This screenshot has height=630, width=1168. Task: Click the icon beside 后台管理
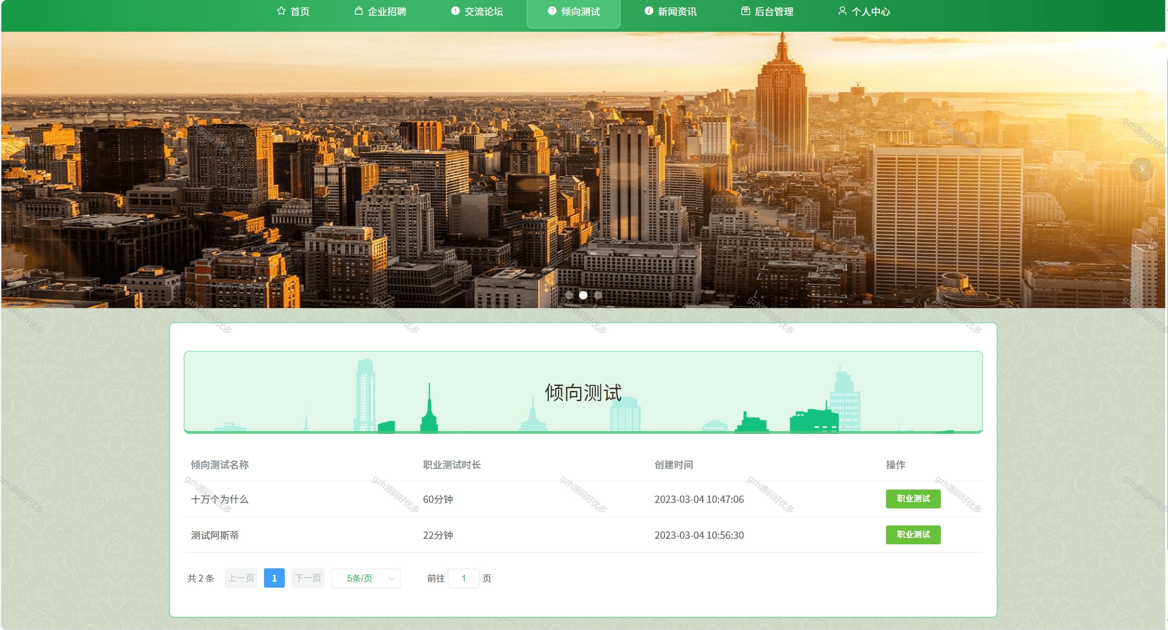click(x=745, y=11)
